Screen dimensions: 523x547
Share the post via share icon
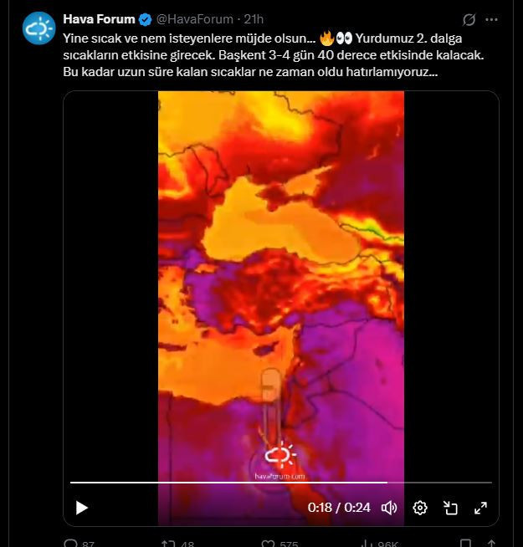click(x=491, y=543)
